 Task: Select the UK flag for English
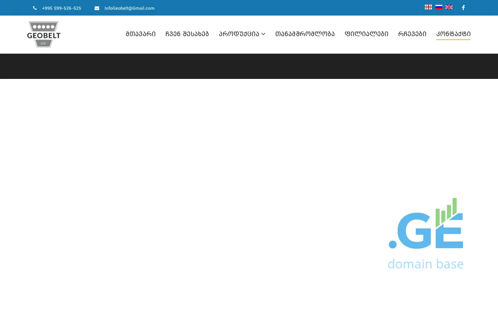tap(449, 7)
